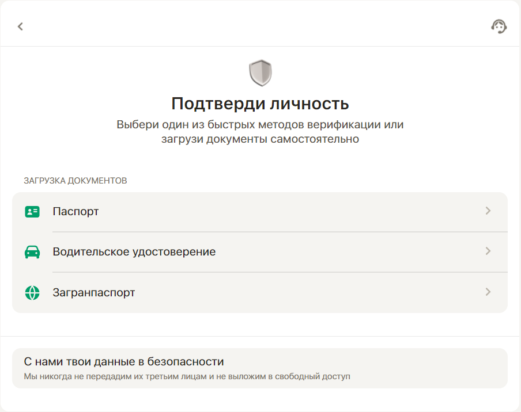This screenshot has height=412, width=521.
Task: Click the divider between Паспорт and Водительское удостоверение
Action: pos(280,232)
